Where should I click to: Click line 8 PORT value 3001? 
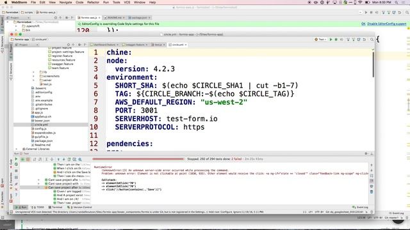[x=149, y=111]
